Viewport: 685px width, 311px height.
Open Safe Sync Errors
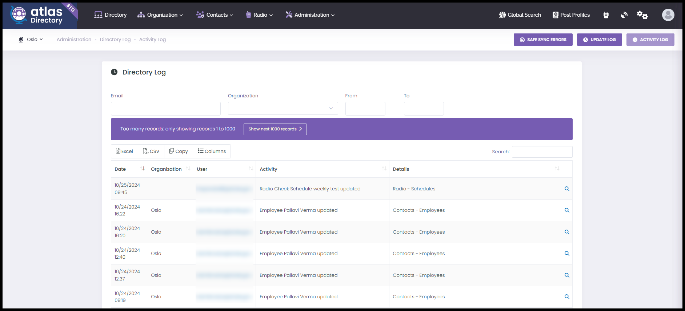(x=543, y=40)
